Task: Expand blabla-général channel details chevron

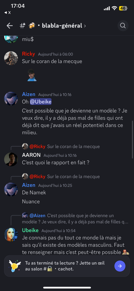Action: pyautogui.click(x=85, y=26)
